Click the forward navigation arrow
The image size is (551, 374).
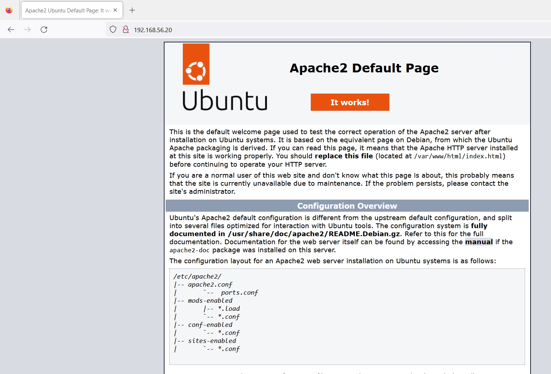27,30
